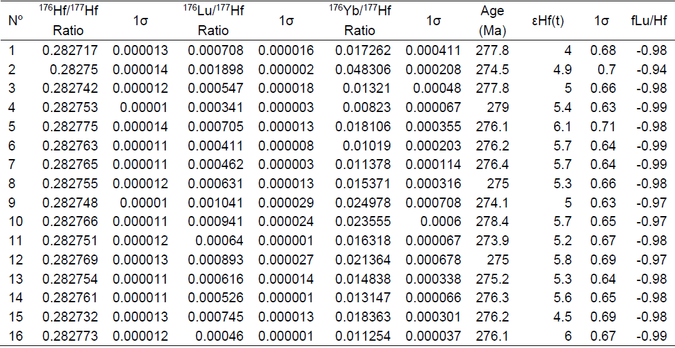This screenshot has width=675, height=348.
Task: Click the Age (Ma) column header
Action: tap(492, 21)
